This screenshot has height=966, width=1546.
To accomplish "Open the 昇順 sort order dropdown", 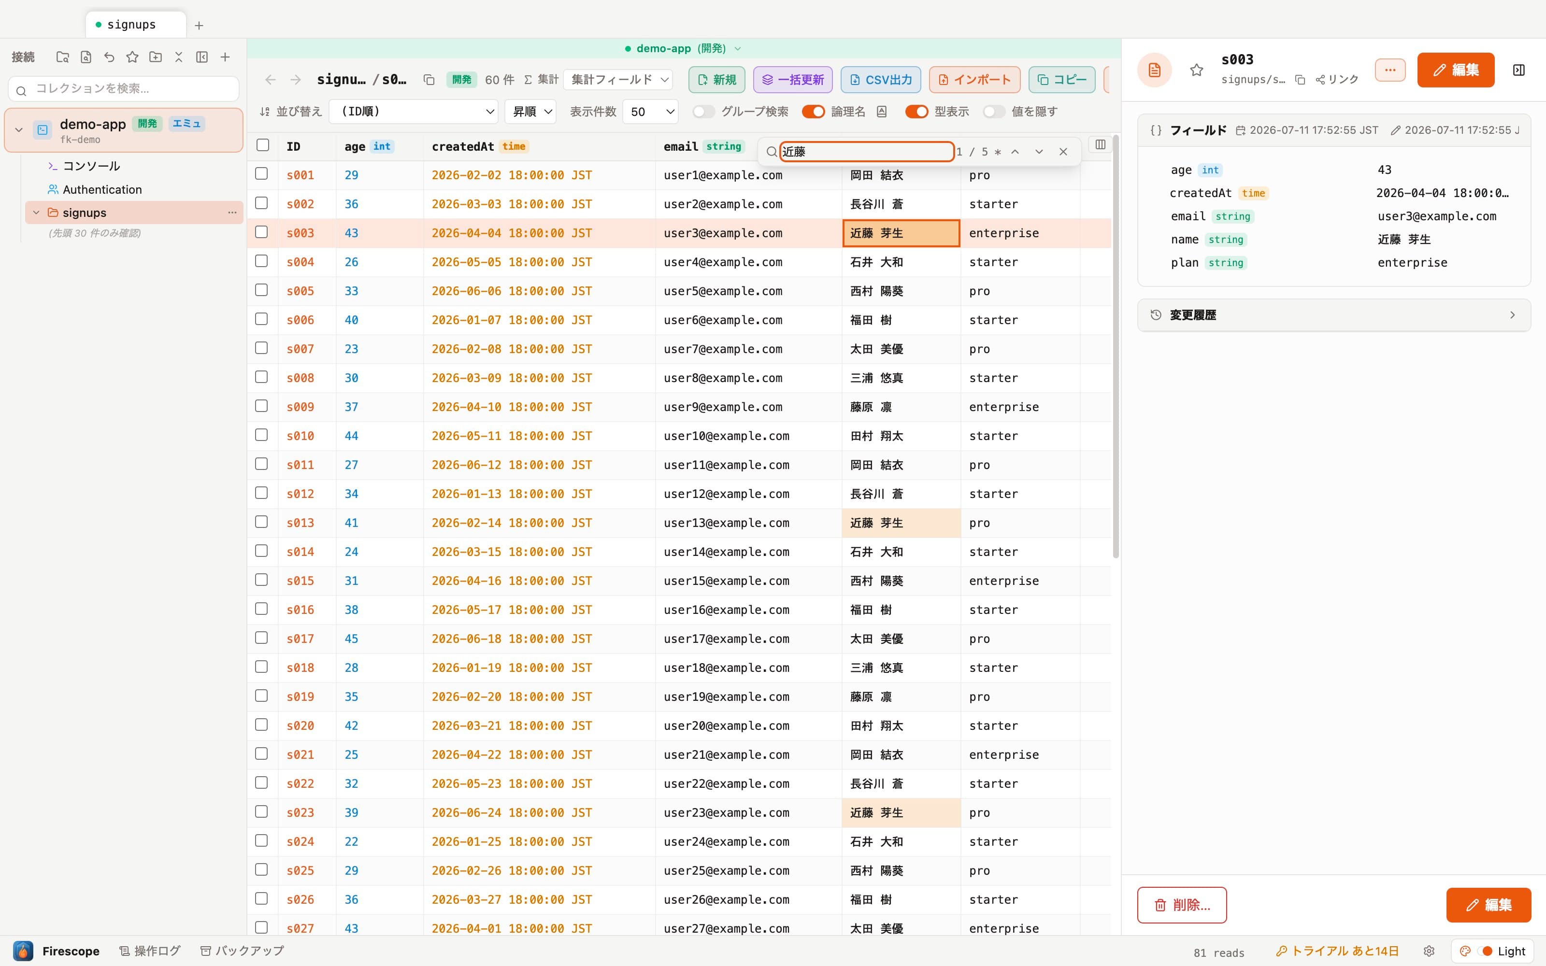I will click(x=530, y=112).
